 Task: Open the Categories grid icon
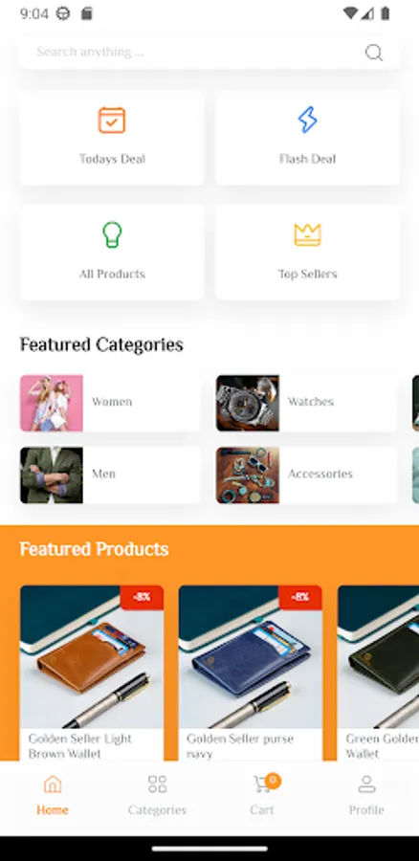pyautogui.click(x=157, y=784)
